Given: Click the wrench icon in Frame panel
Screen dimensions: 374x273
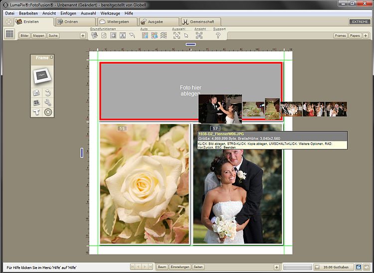Looking at the screenshot, I should [x=48, y=103].
